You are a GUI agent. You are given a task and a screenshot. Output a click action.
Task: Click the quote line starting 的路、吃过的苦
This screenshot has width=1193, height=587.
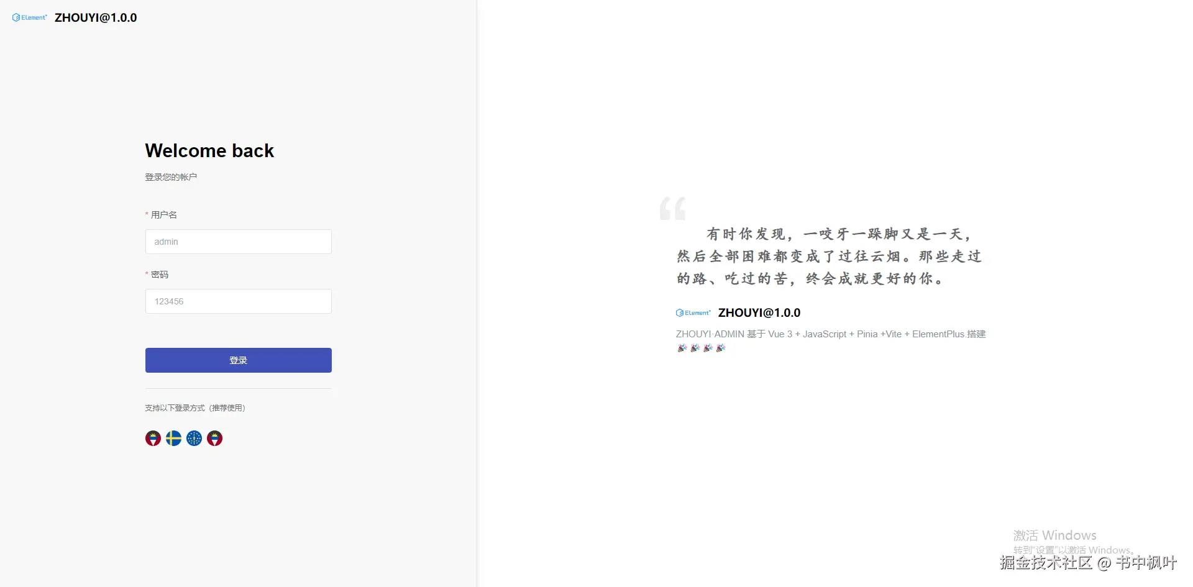(810, 279)
